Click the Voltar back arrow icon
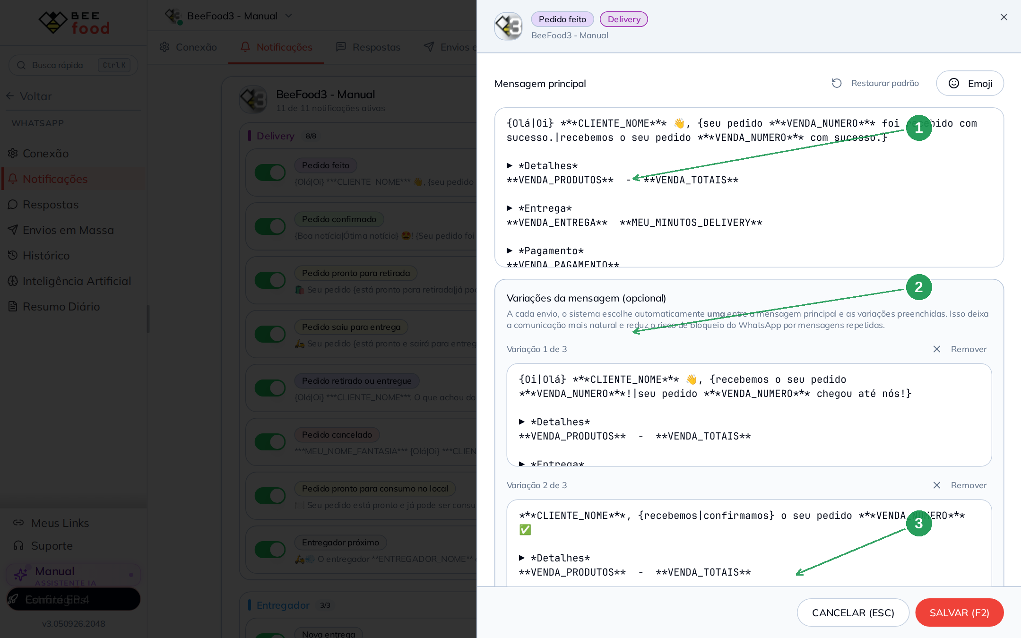1021x638 pixels. [x=10, y=96]
